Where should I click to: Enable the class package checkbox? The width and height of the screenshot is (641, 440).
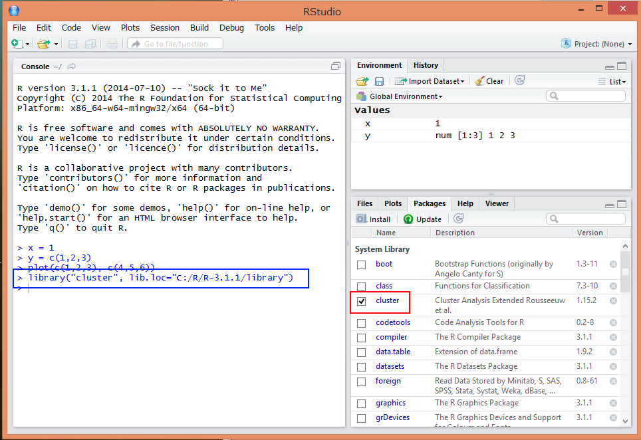361,286
